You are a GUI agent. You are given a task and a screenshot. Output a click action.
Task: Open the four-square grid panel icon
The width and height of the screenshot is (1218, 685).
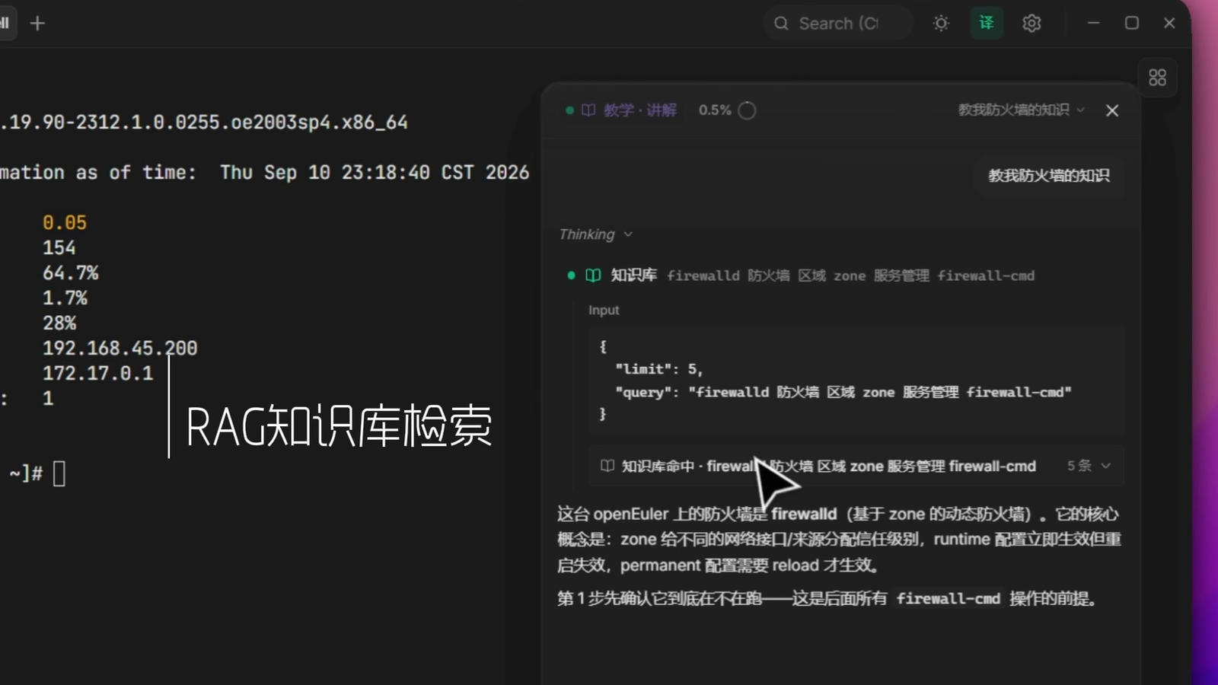tap(1157, 78)
